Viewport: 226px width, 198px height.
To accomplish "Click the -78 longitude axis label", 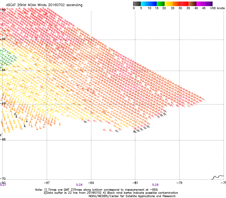I will click(x=179, y=183).
